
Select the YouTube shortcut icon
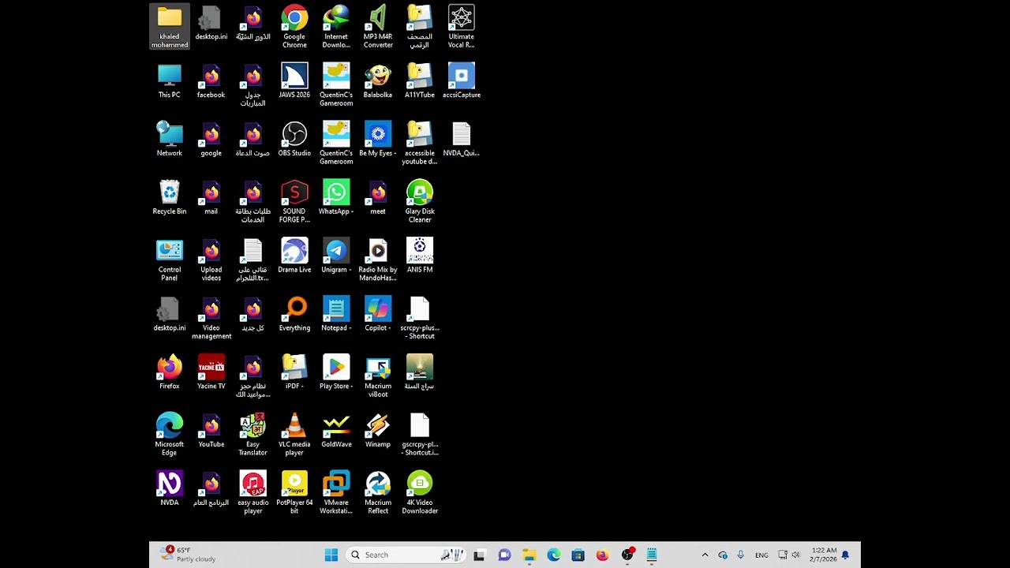pos(211,432)
